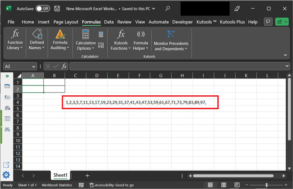Open the Formula Auditing dropdown
The height and width of the screenshot is (189, 293).
60,39
